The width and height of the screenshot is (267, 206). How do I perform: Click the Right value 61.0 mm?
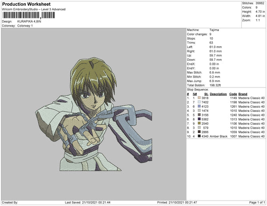tap(215, 51)
